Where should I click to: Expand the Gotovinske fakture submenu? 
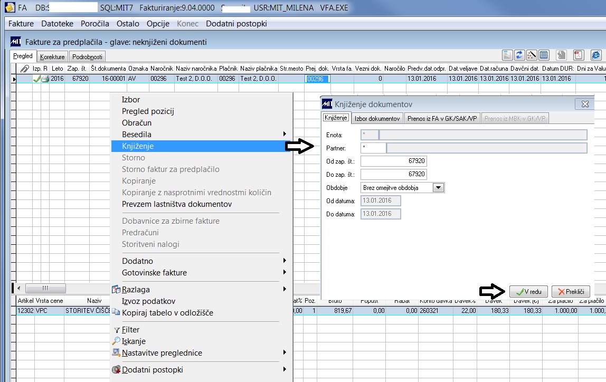coord(285,272)
